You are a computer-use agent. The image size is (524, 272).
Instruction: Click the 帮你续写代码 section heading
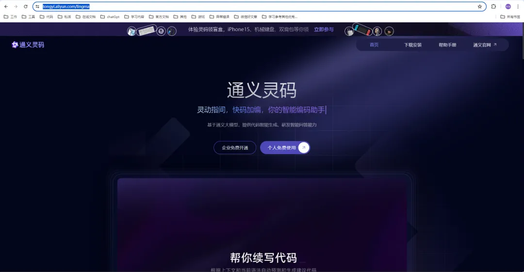pyautogui.click(x=263, y=257)
